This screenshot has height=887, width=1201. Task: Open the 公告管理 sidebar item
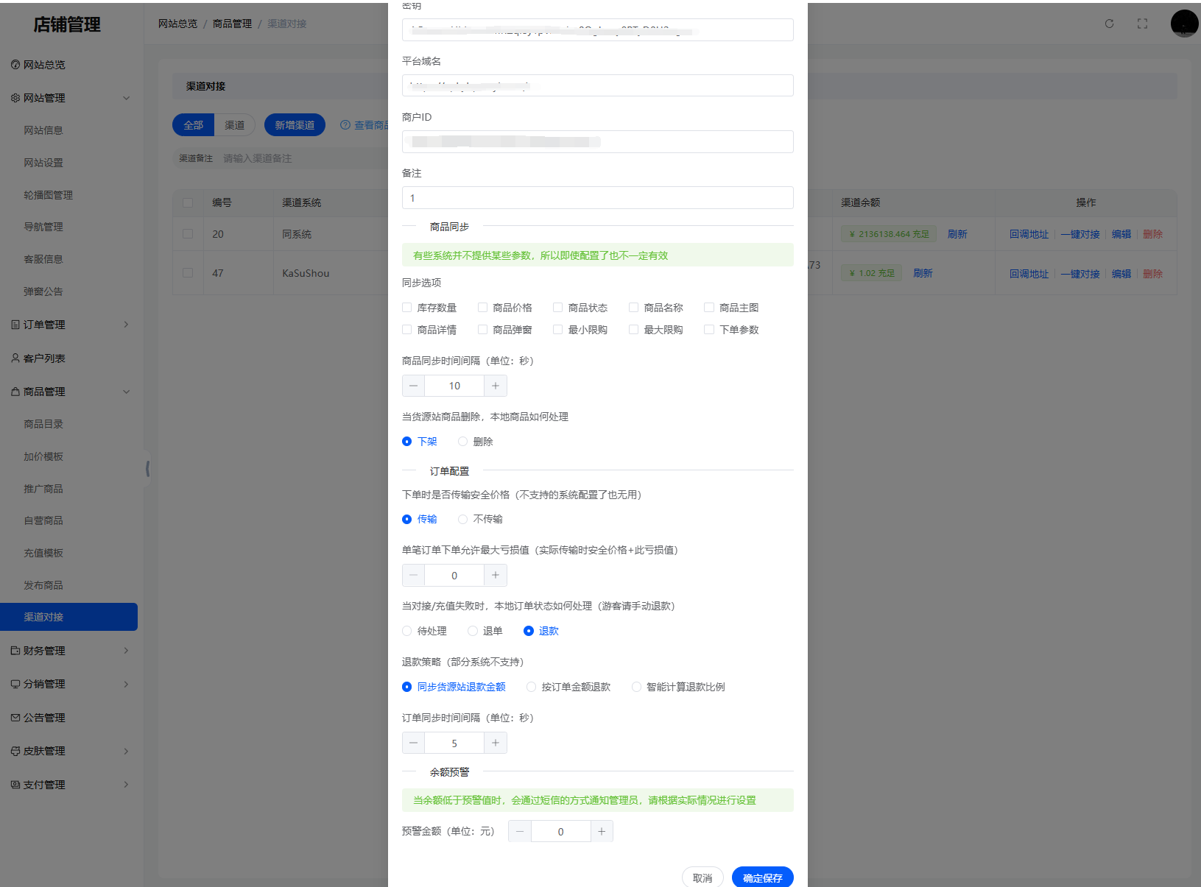[x=44, y=718]
